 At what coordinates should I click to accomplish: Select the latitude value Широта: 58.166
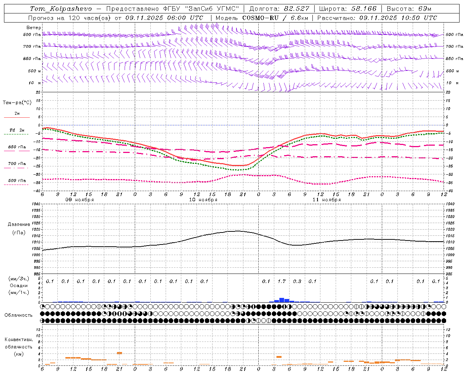(348, 9)
